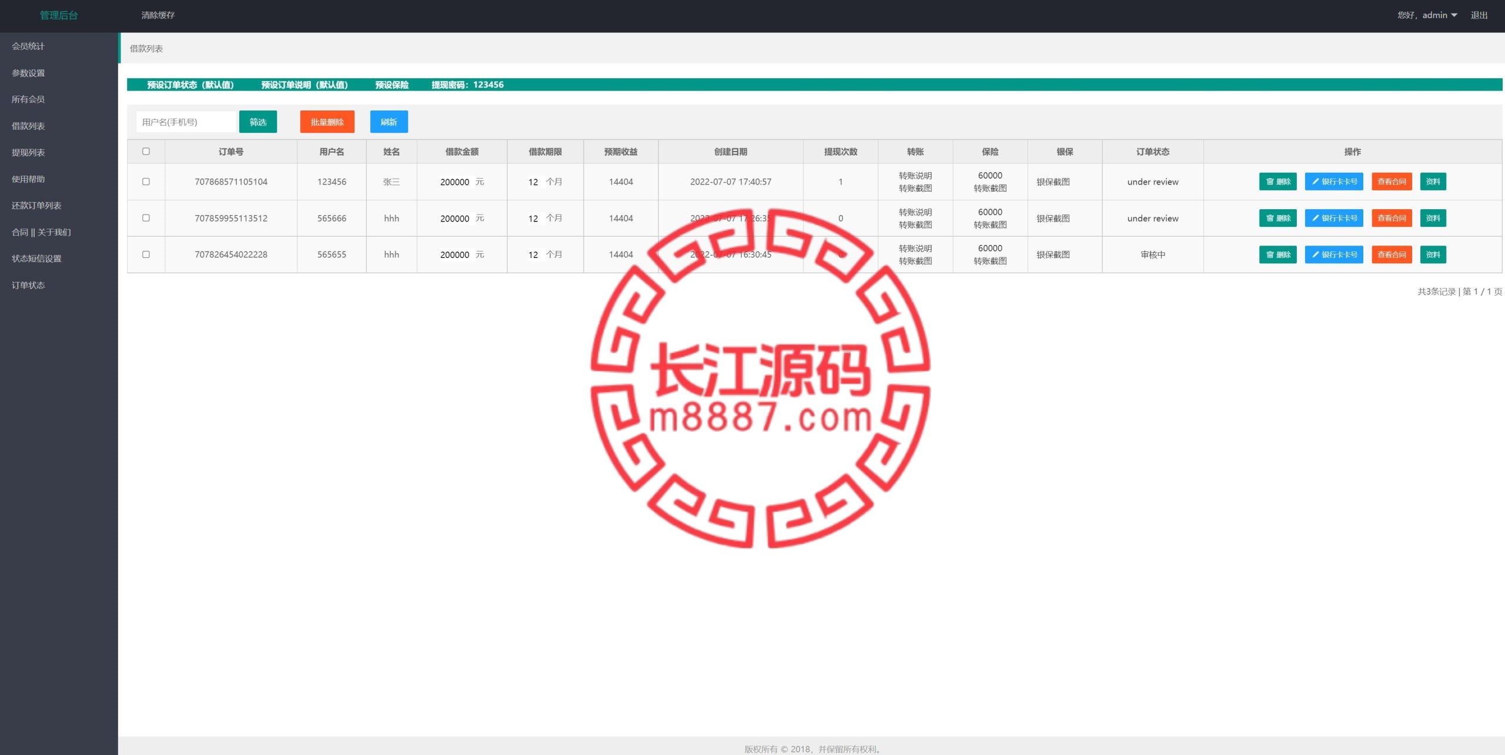The width and height of the screenshot is (1505, 755).
Task: Open 预设订单状态（默认值）setting
Action: click(190, 85)
